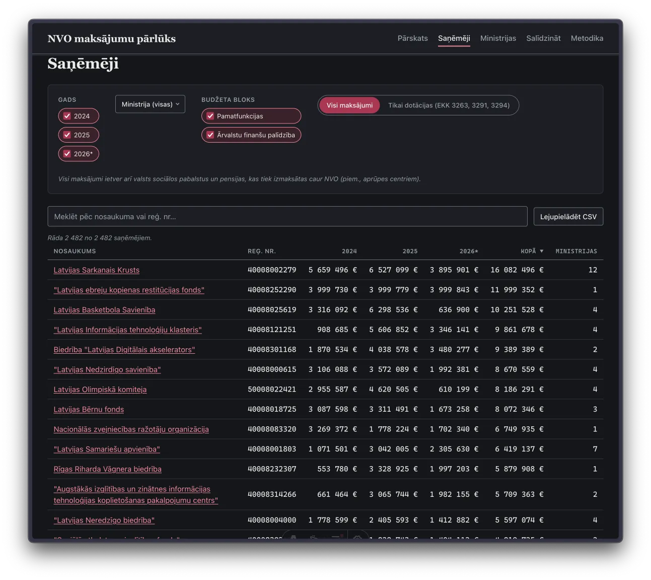This screenshot has width=651, height=580.
Task: Click the Lejupielādēt CSV button
Action: [568, 217]
